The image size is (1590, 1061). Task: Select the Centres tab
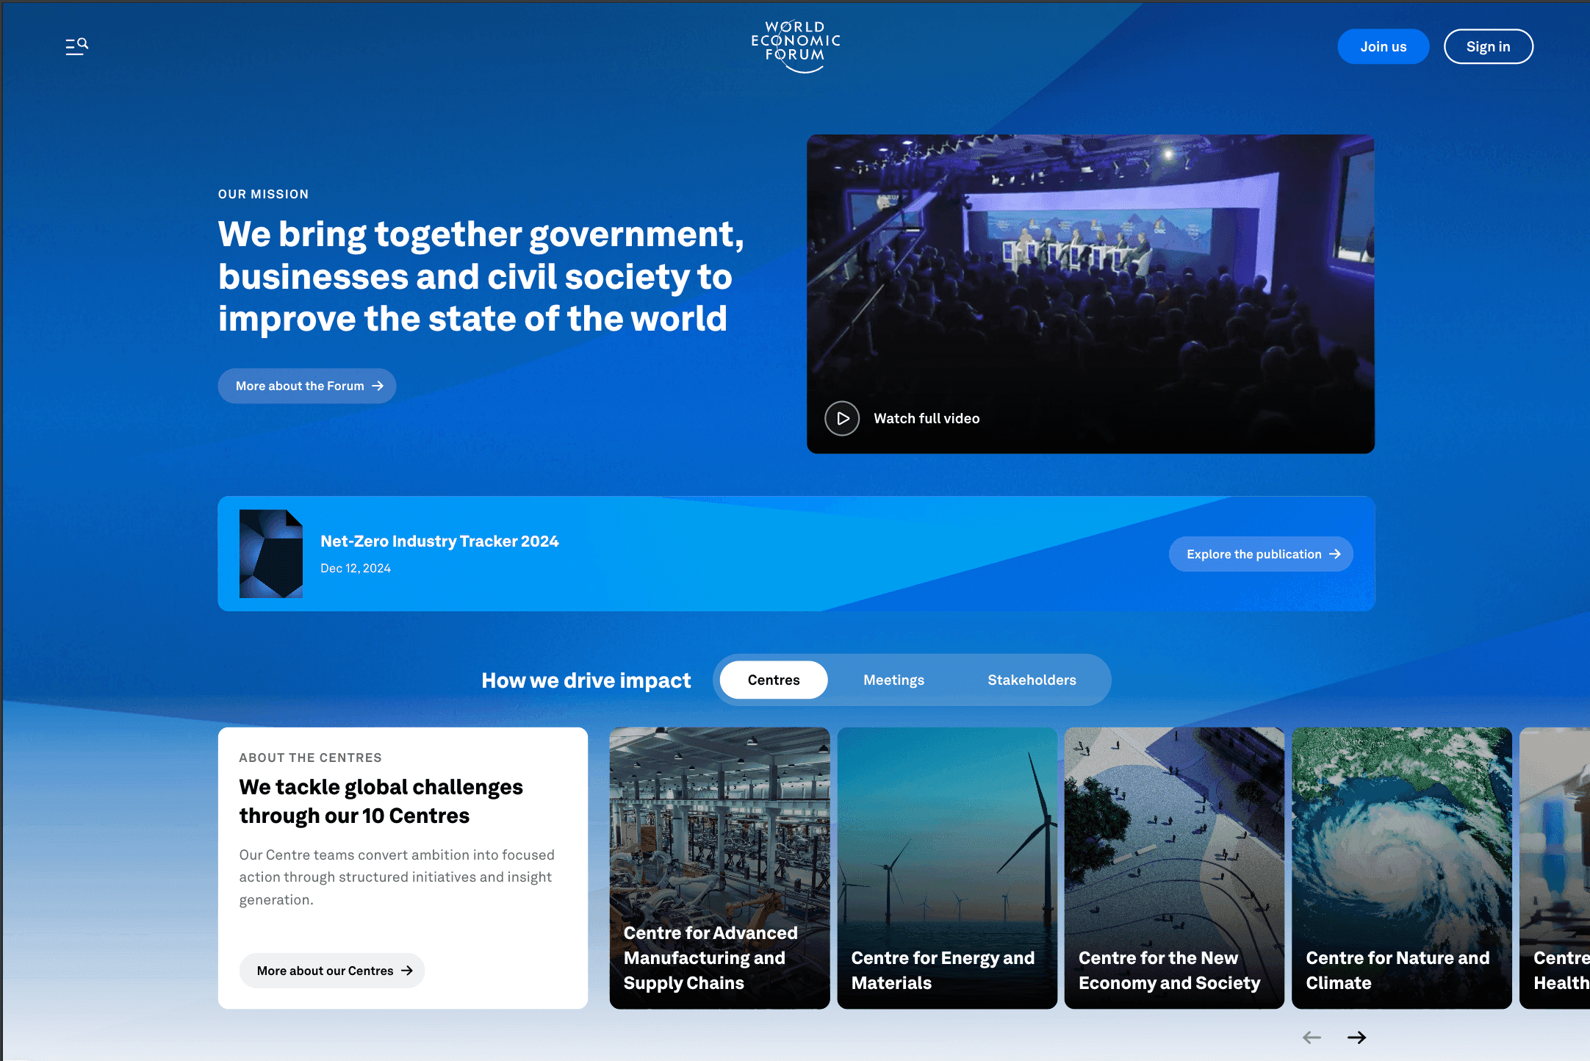click(x=774, y=680)
